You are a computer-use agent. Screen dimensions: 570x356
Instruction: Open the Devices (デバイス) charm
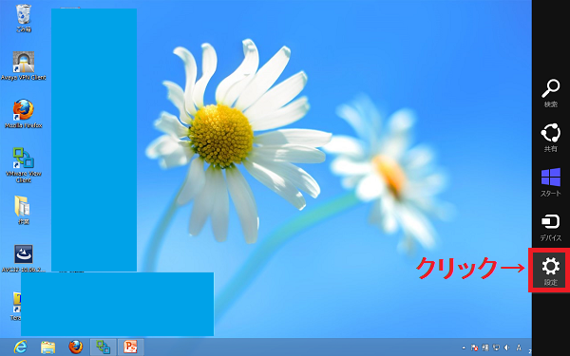coord(550,228)
